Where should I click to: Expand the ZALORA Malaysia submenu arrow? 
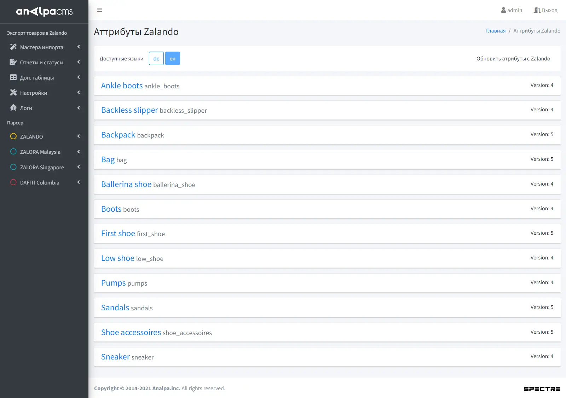pyautogui.click(x=79, y=152)
